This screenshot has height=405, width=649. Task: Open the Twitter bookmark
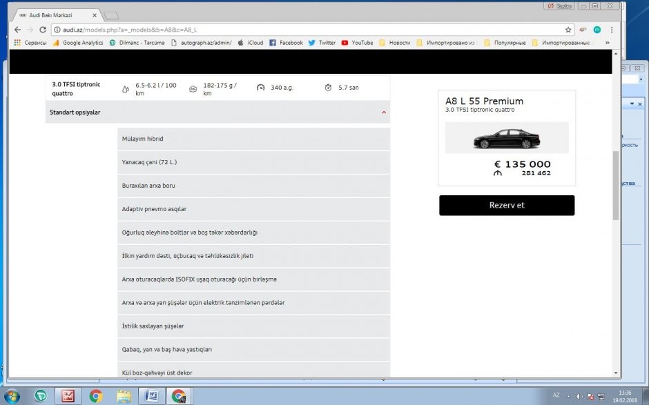(x=322, y=43)
